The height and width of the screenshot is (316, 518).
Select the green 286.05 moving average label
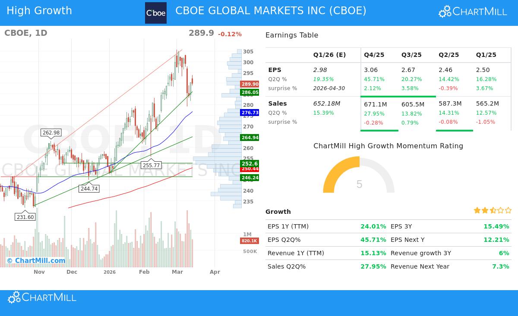tap(250, 92)
